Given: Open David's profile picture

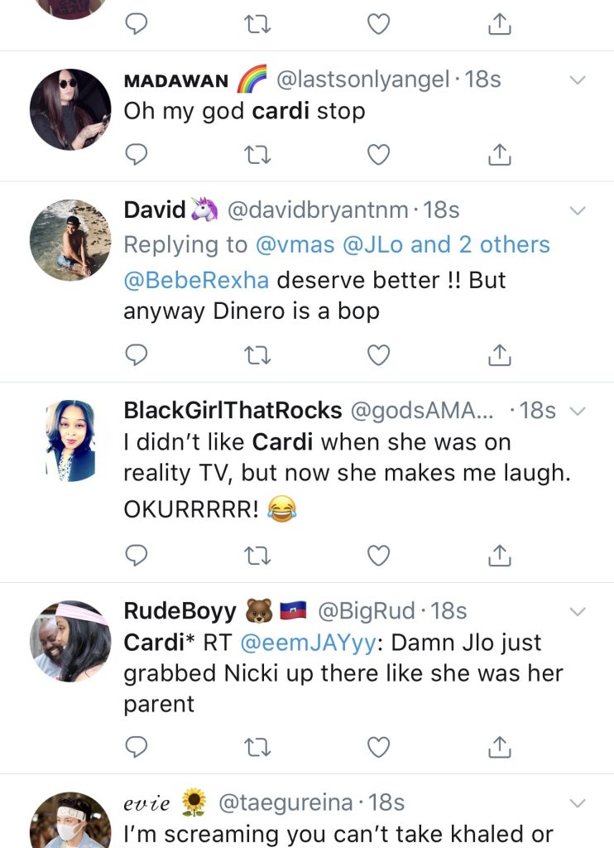Looking at the screenshot, I should click(70, 240).
